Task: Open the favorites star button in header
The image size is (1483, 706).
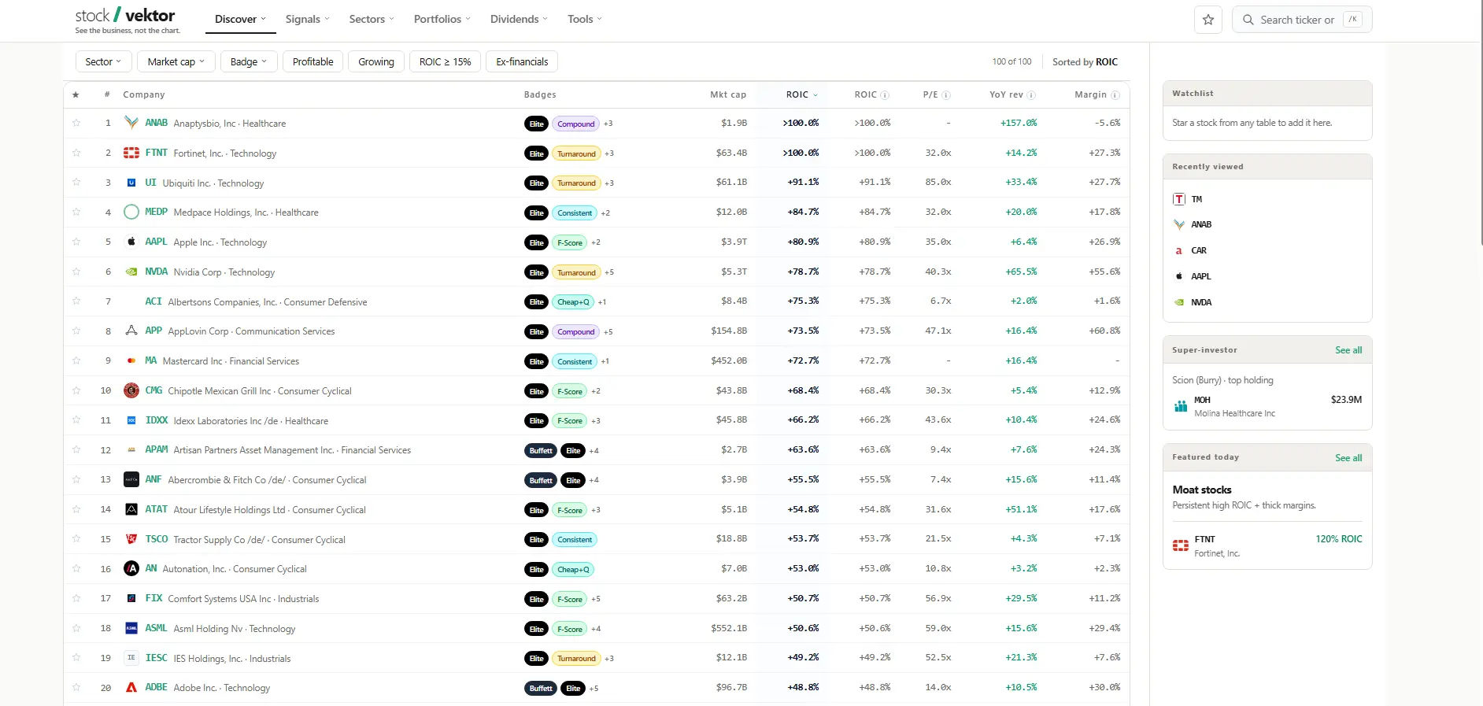Action: tap(1208, 20)
